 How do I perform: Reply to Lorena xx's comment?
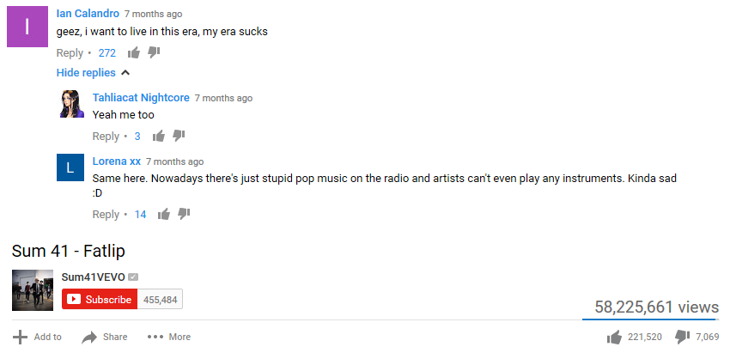point(106,215)
